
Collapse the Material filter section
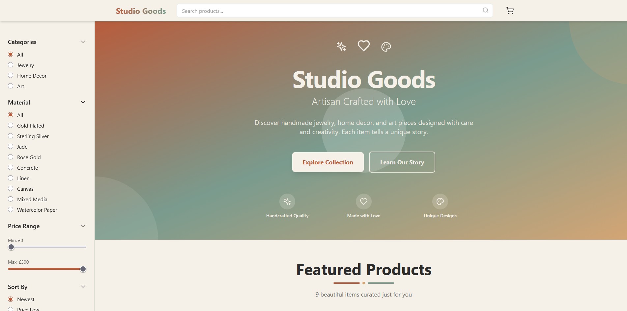point(83,102)
